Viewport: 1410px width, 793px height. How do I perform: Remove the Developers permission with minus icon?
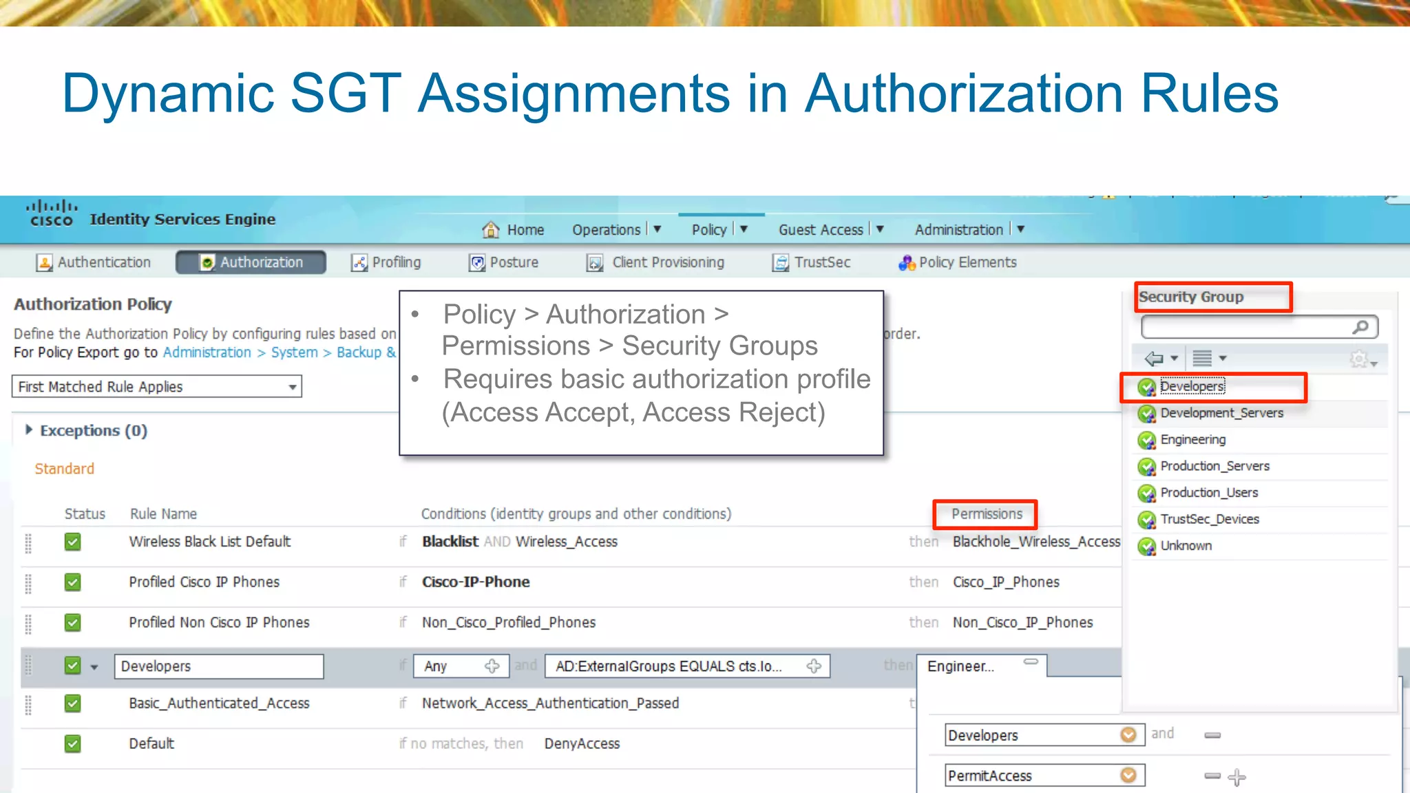click(1212, 735)
